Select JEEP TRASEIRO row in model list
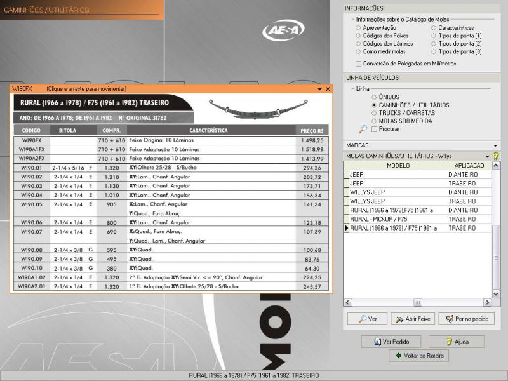 coord(418,184)
